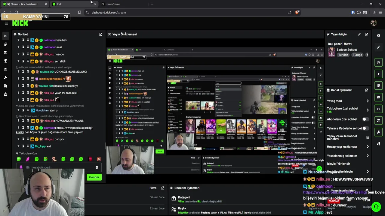Delete the 'nills_su: duruyor' message
The image size is (385, 216).
[x=18, y=139]
